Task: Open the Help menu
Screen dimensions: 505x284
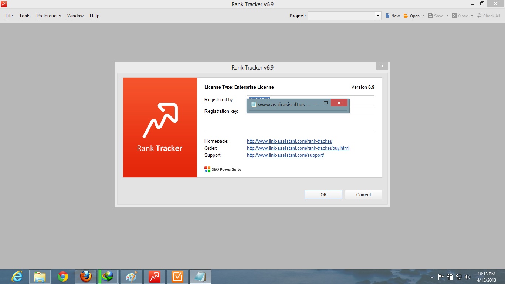Action: 95,16
